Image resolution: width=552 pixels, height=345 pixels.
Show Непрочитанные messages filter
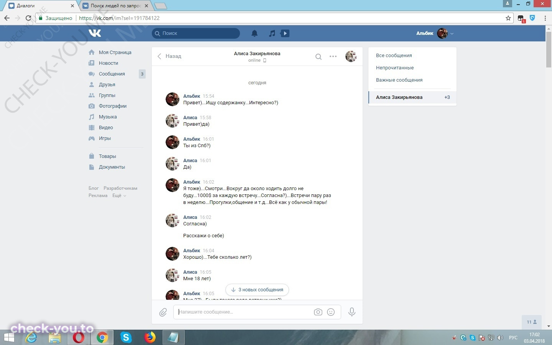point(395,68)
